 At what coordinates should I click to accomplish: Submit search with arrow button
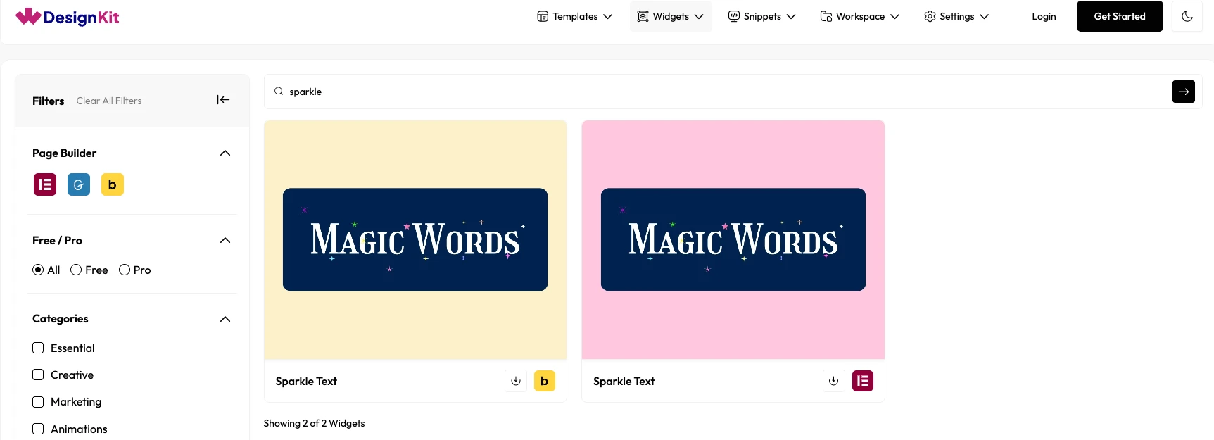coord(1184,92)
